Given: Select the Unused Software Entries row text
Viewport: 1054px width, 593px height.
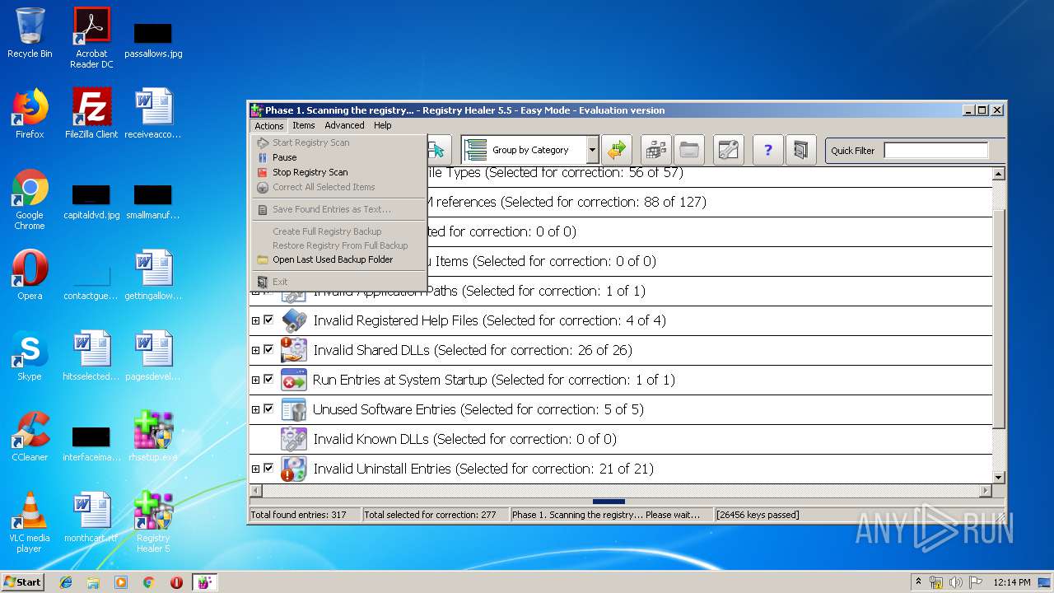Looking at the screenshot, I should (x=478, y=409).
